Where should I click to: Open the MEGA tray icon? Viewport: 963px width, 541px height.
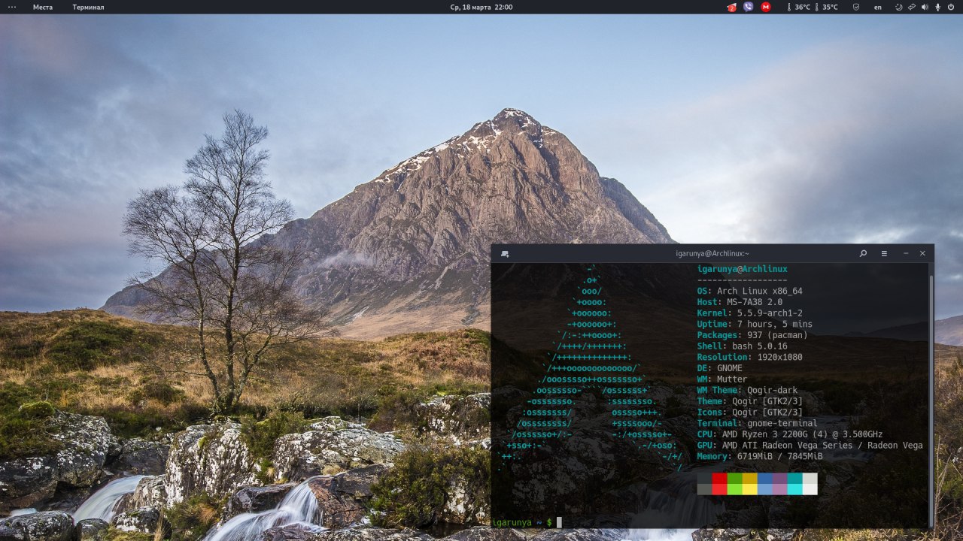[x=765, y=7]
